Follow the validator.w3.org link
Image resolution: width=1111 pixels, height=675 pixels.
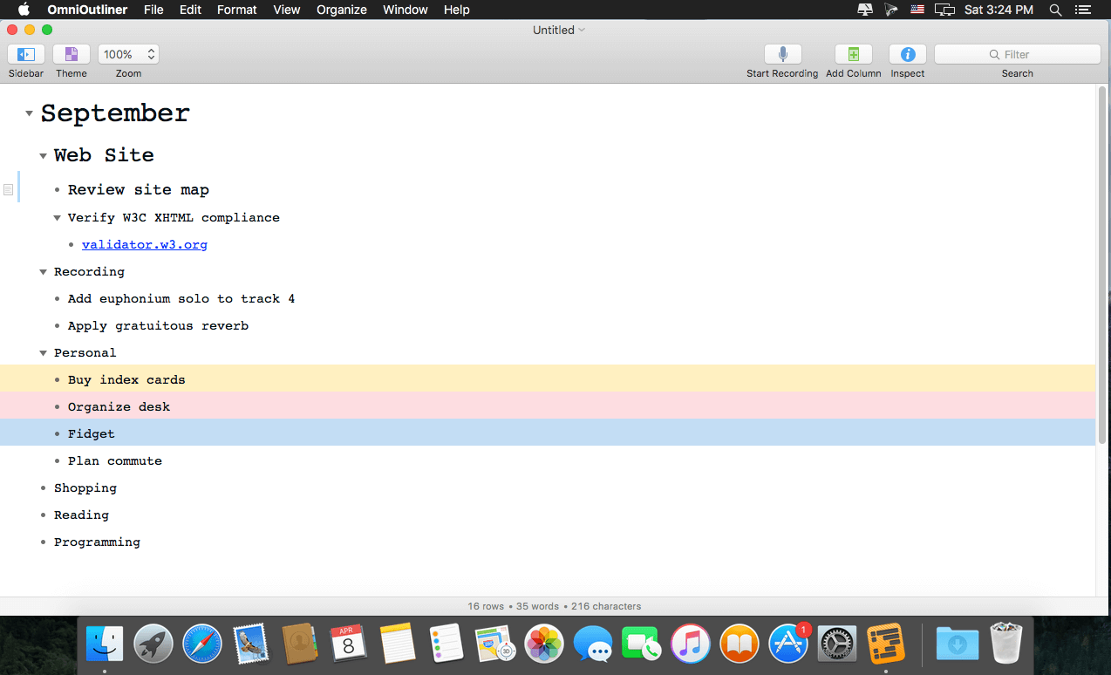tap(145, 245)
